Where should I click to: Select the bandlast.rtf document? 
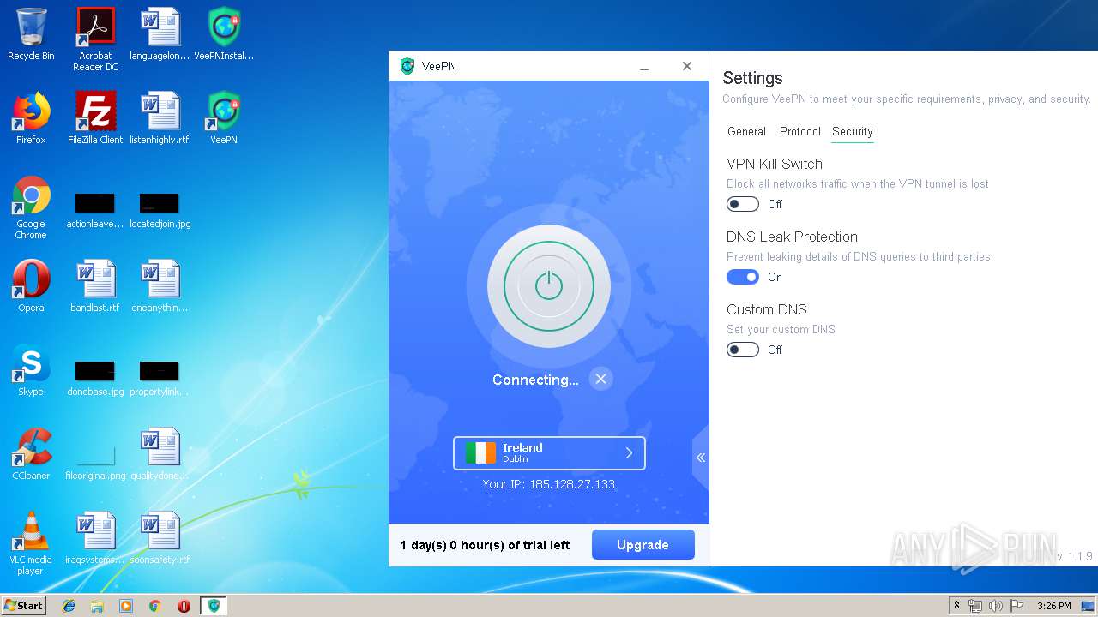click(x=95, y=286)
